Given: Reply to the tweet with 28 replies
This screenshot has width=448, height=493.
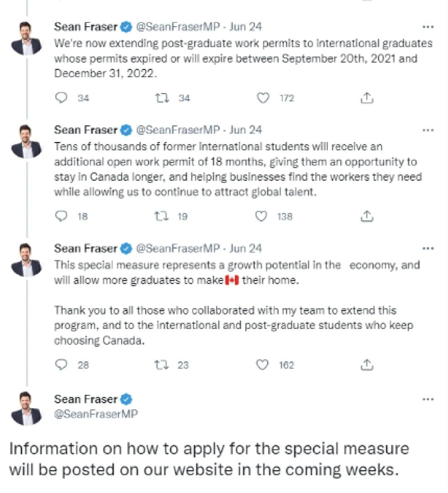Looking at the screenshot, I should click(61, 365).
